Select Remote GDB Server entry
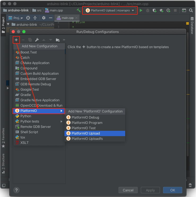The image size is (196, 197). [x=39, y=127]
